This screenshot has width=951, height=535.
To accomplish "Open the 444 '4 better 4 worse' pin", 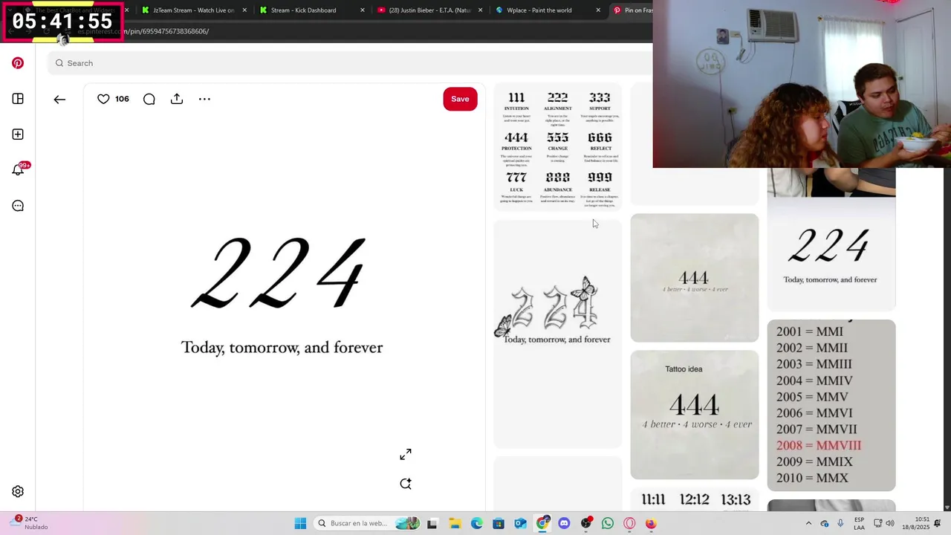I will pyautogui.click(x=695, y=278).
